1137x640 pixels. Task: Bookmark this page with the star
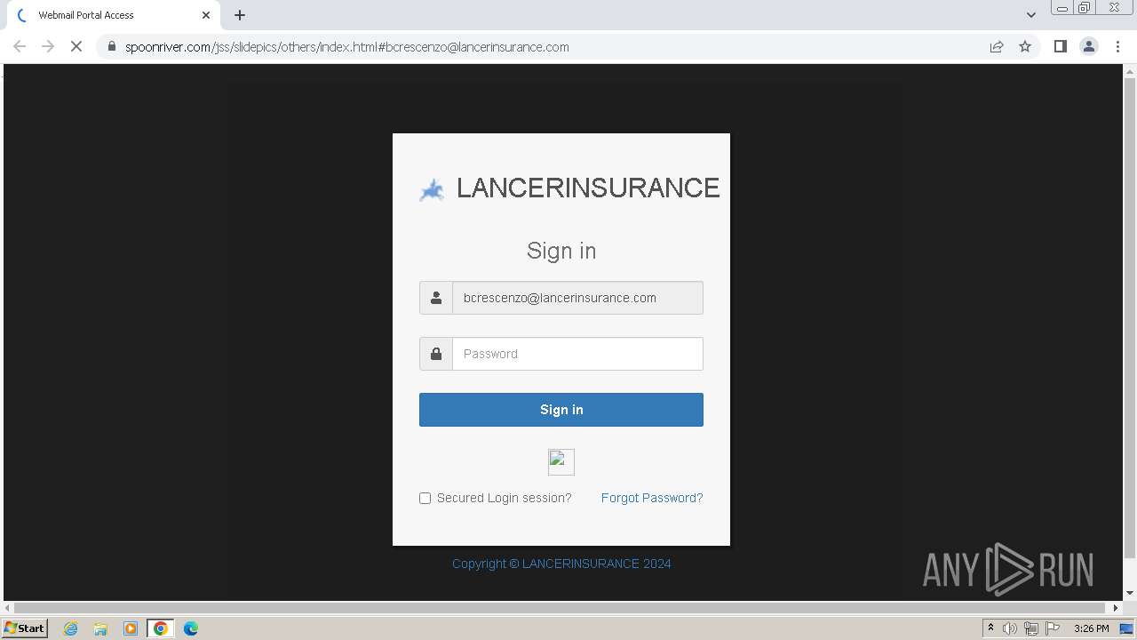tap(1025, 47)
